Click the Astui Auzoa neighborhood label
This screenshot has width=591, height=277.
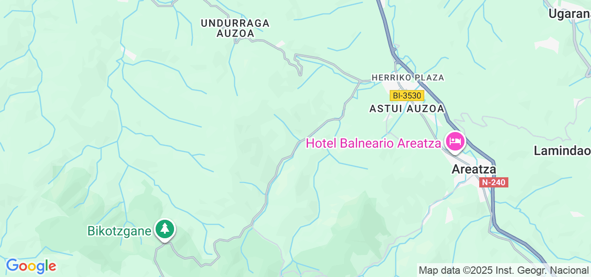pyautogui.click(x=407, y=108)
